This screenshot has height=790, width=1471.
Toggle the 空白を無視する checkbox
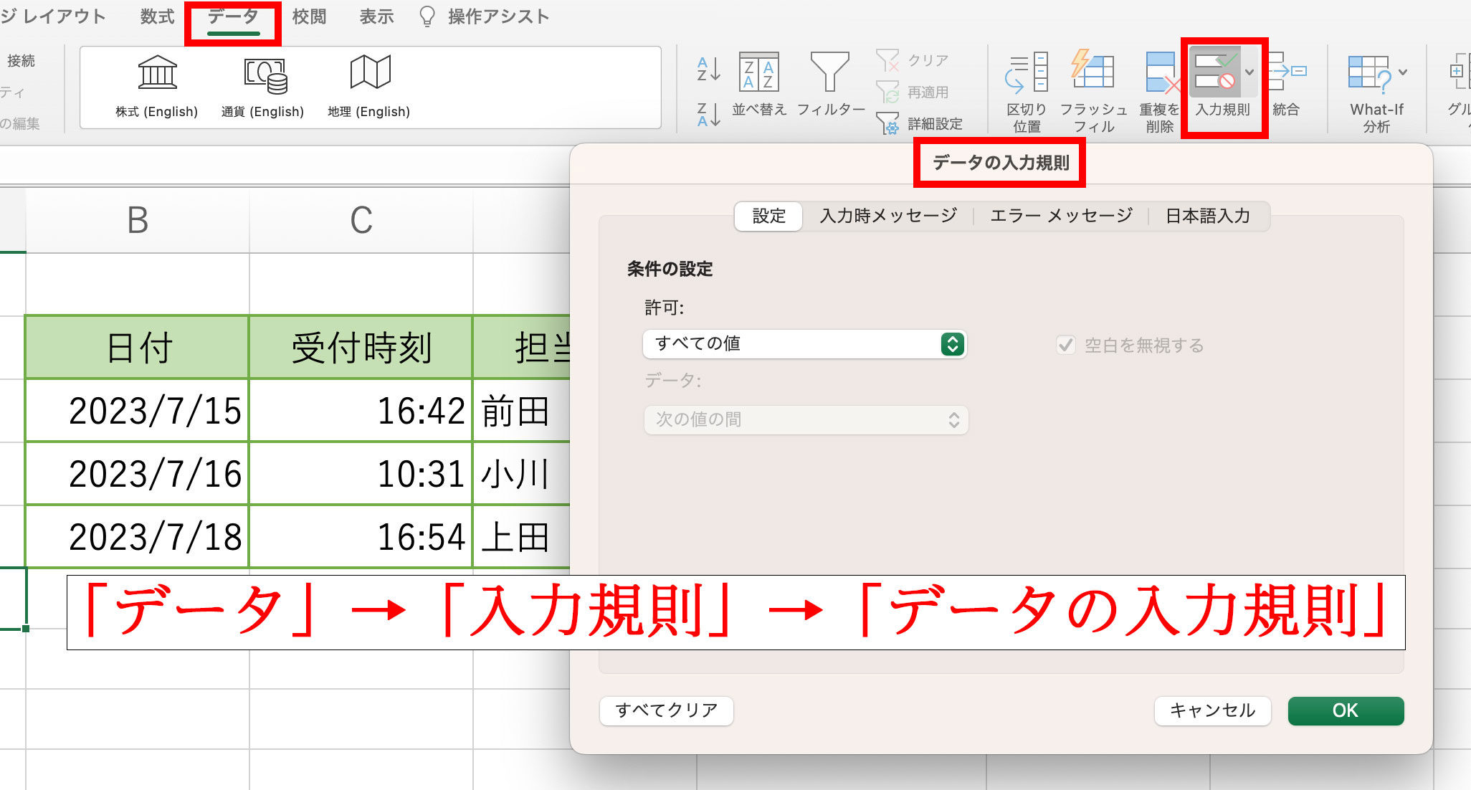tap(1066, 346)
